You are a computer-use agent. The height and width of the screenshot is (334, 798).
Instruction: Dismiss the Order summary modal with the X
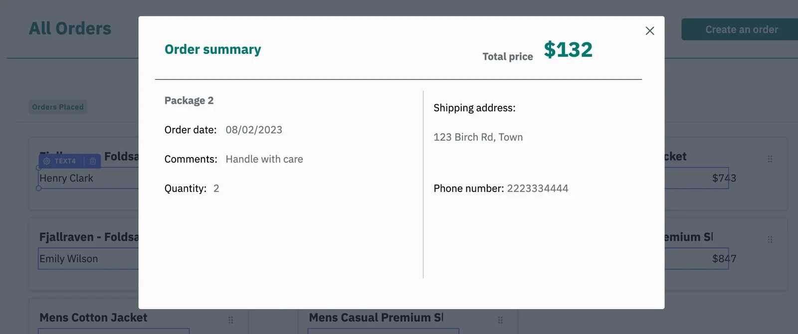coord(649,30)
